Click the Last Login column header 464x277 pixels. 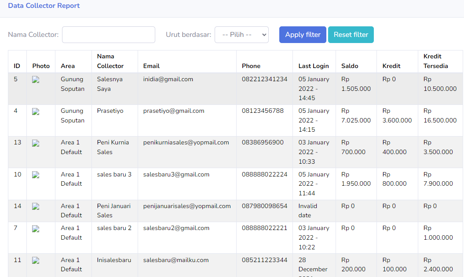coord(314,66)
